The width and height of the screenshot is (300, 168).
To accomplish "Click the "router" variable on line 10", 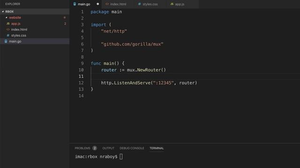I will click(x=109, y=70).
